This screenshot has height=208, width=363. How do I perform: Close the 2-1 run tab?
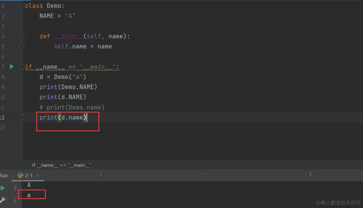pos(38,175)
